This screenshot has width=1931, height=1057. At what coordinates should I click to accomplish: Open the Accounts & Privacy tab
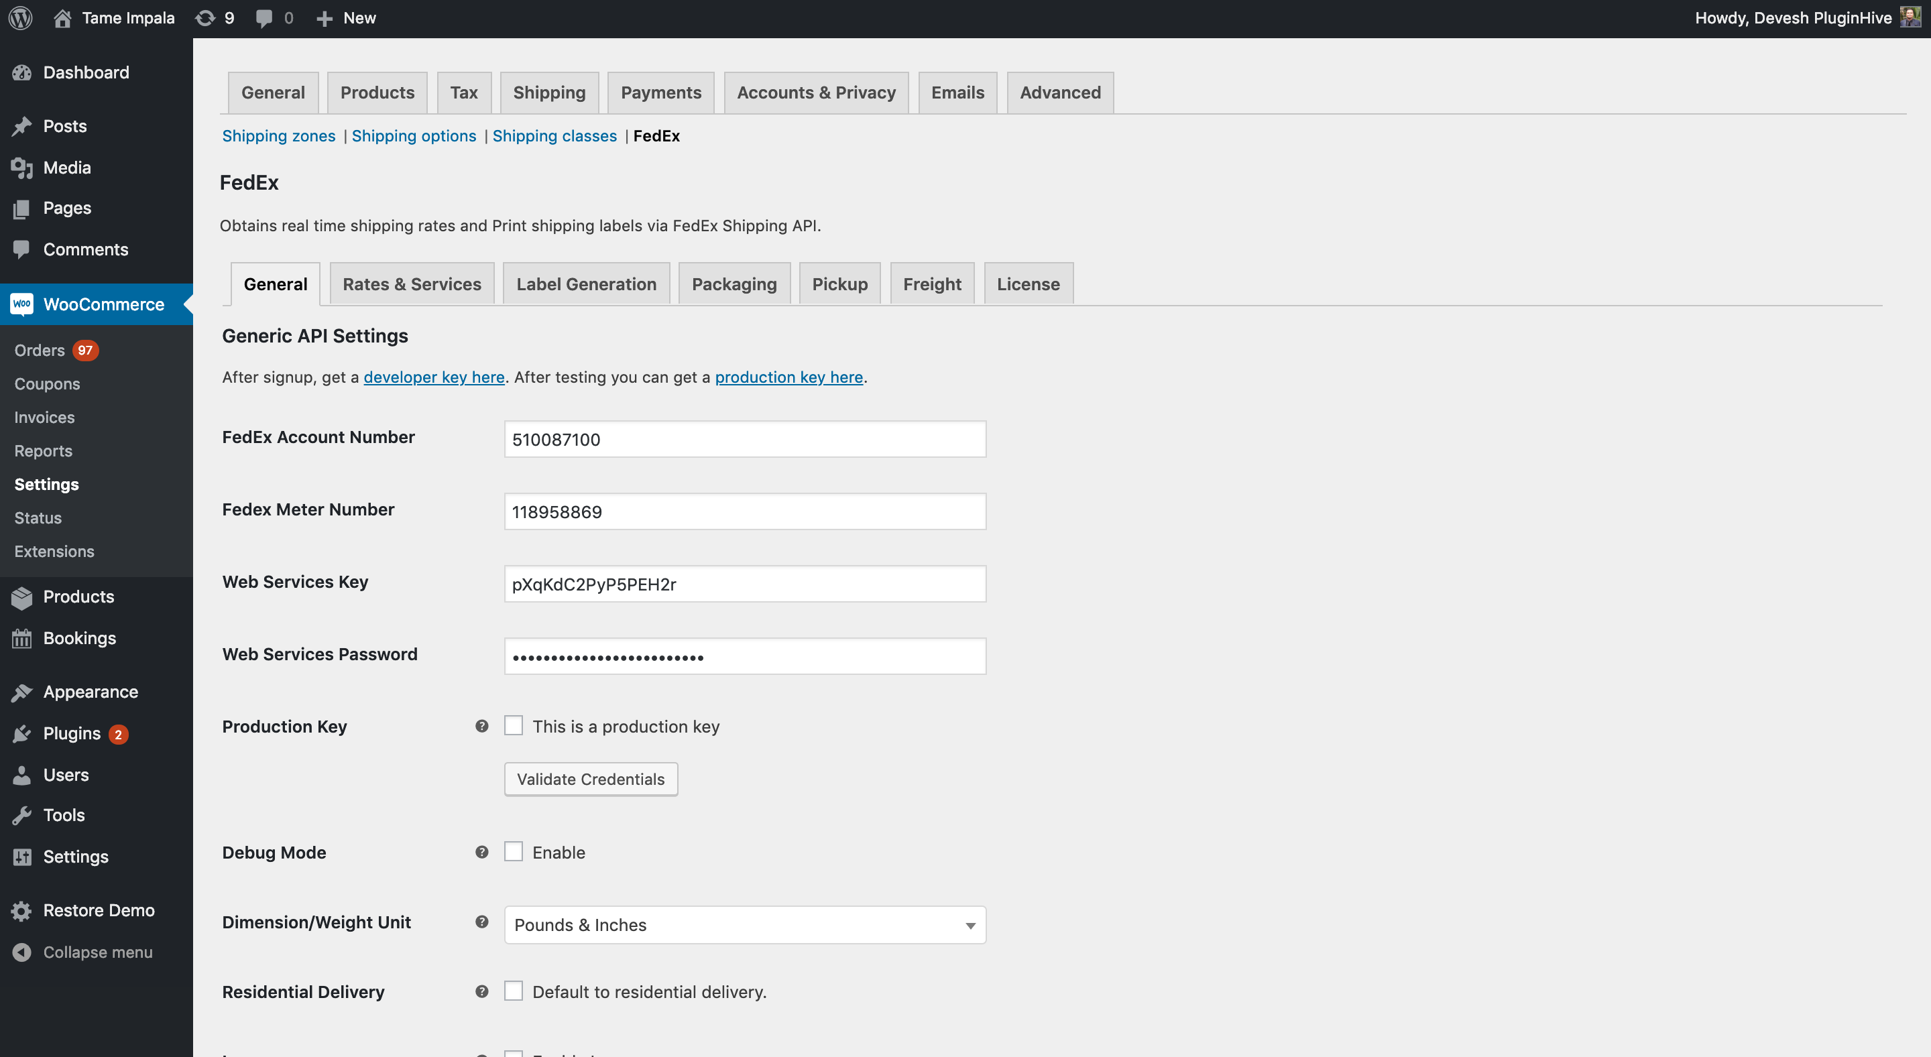pyautogui.click(x=817, y=93)
